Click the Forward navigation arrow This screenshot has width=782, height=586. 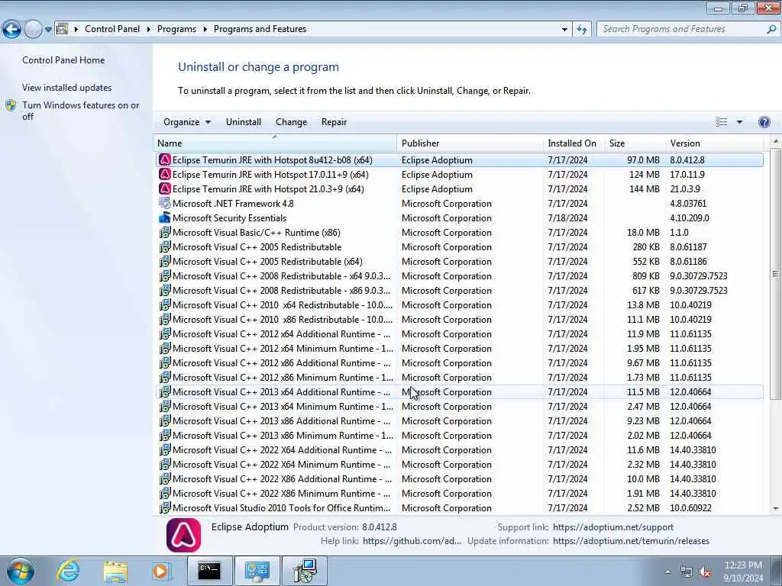tap(33, 30)
